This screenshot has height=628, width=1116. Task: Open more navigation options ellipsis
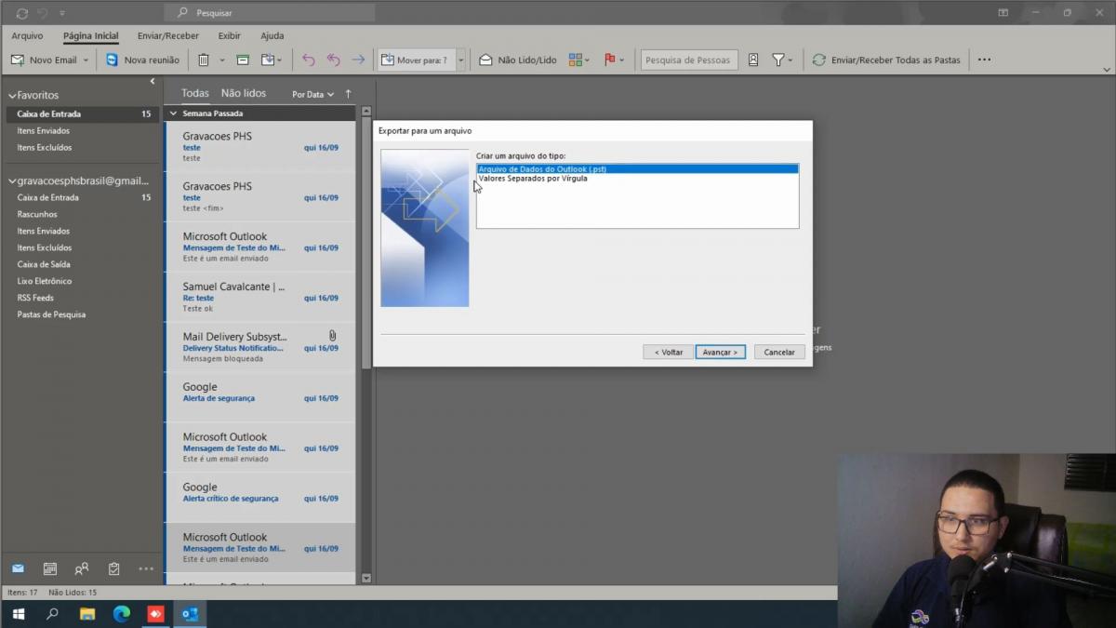point(146,568)
